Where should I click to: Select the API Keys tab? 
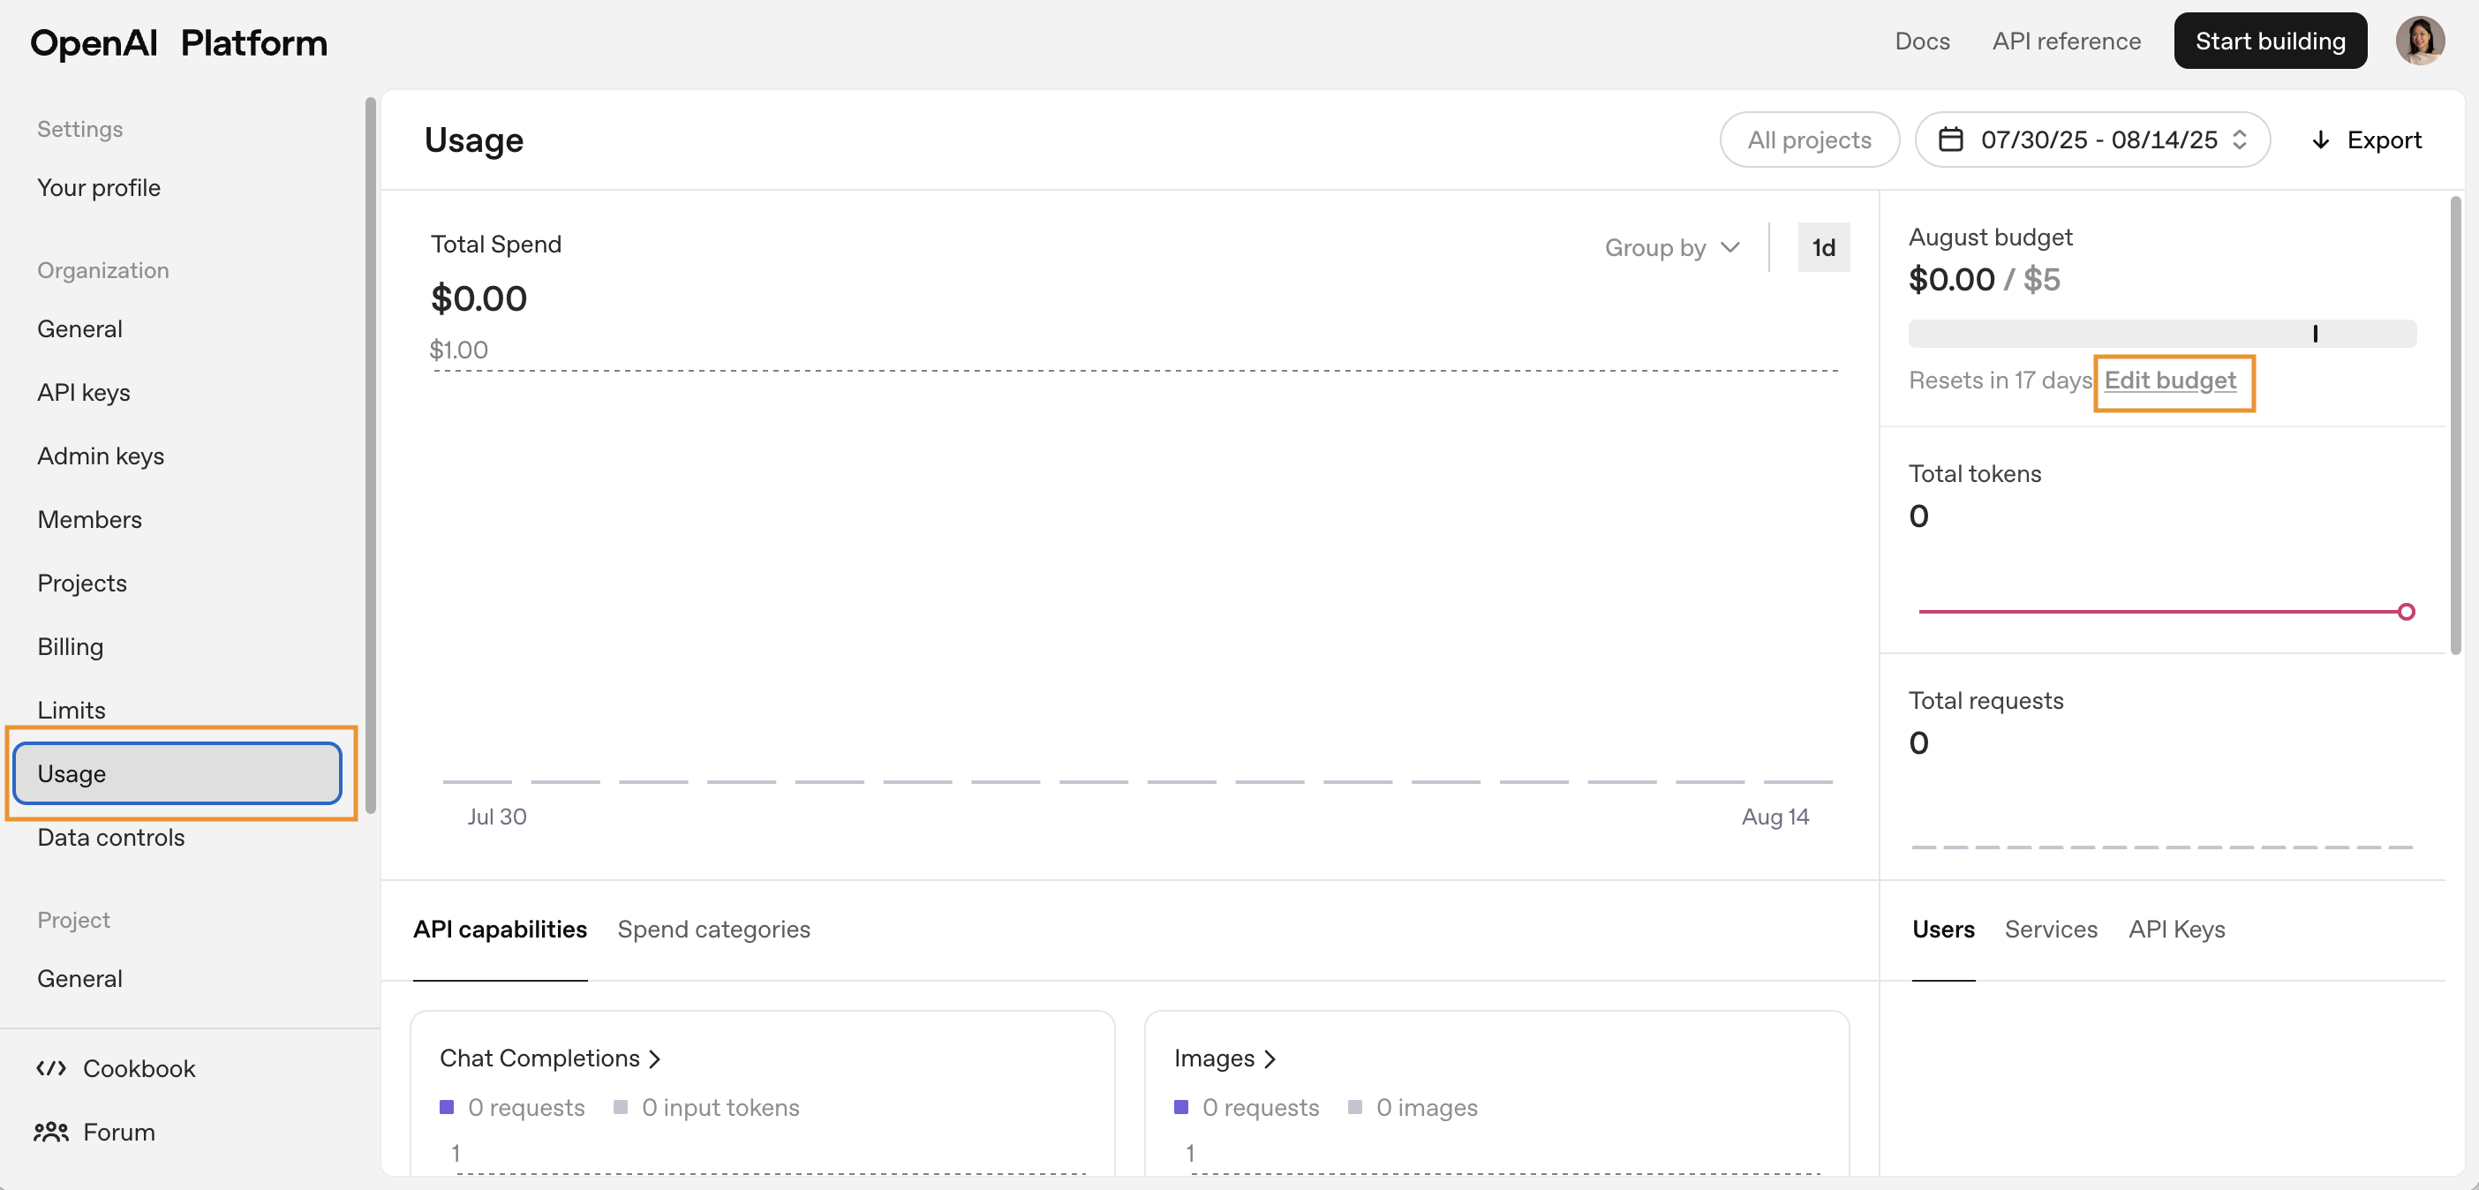(x=2176, y=929)
